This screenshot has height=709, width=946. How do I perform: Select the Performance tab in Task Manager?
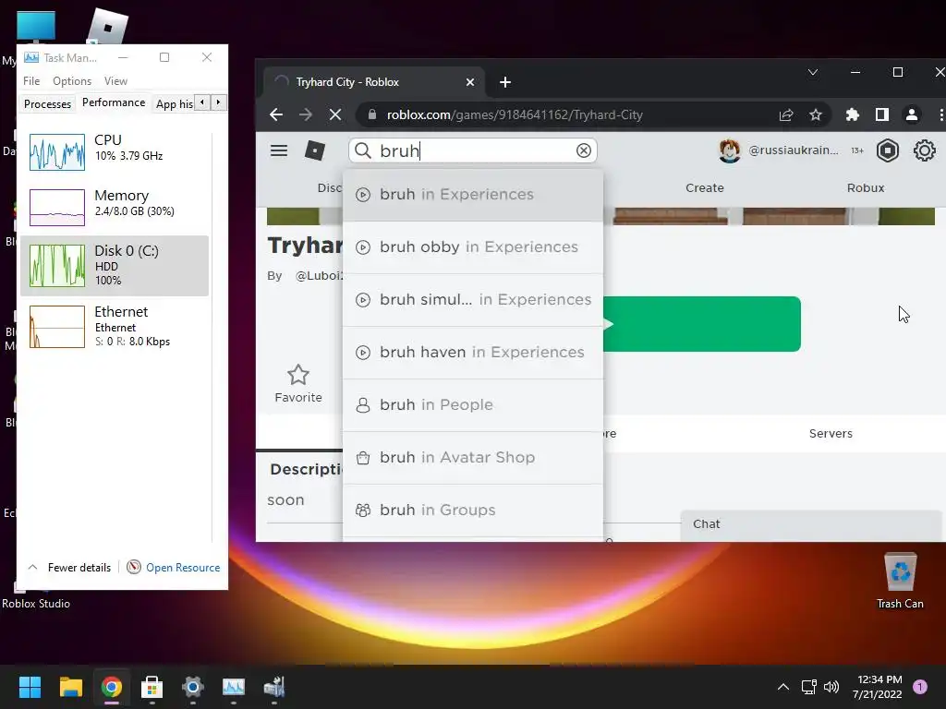point(114,102)
